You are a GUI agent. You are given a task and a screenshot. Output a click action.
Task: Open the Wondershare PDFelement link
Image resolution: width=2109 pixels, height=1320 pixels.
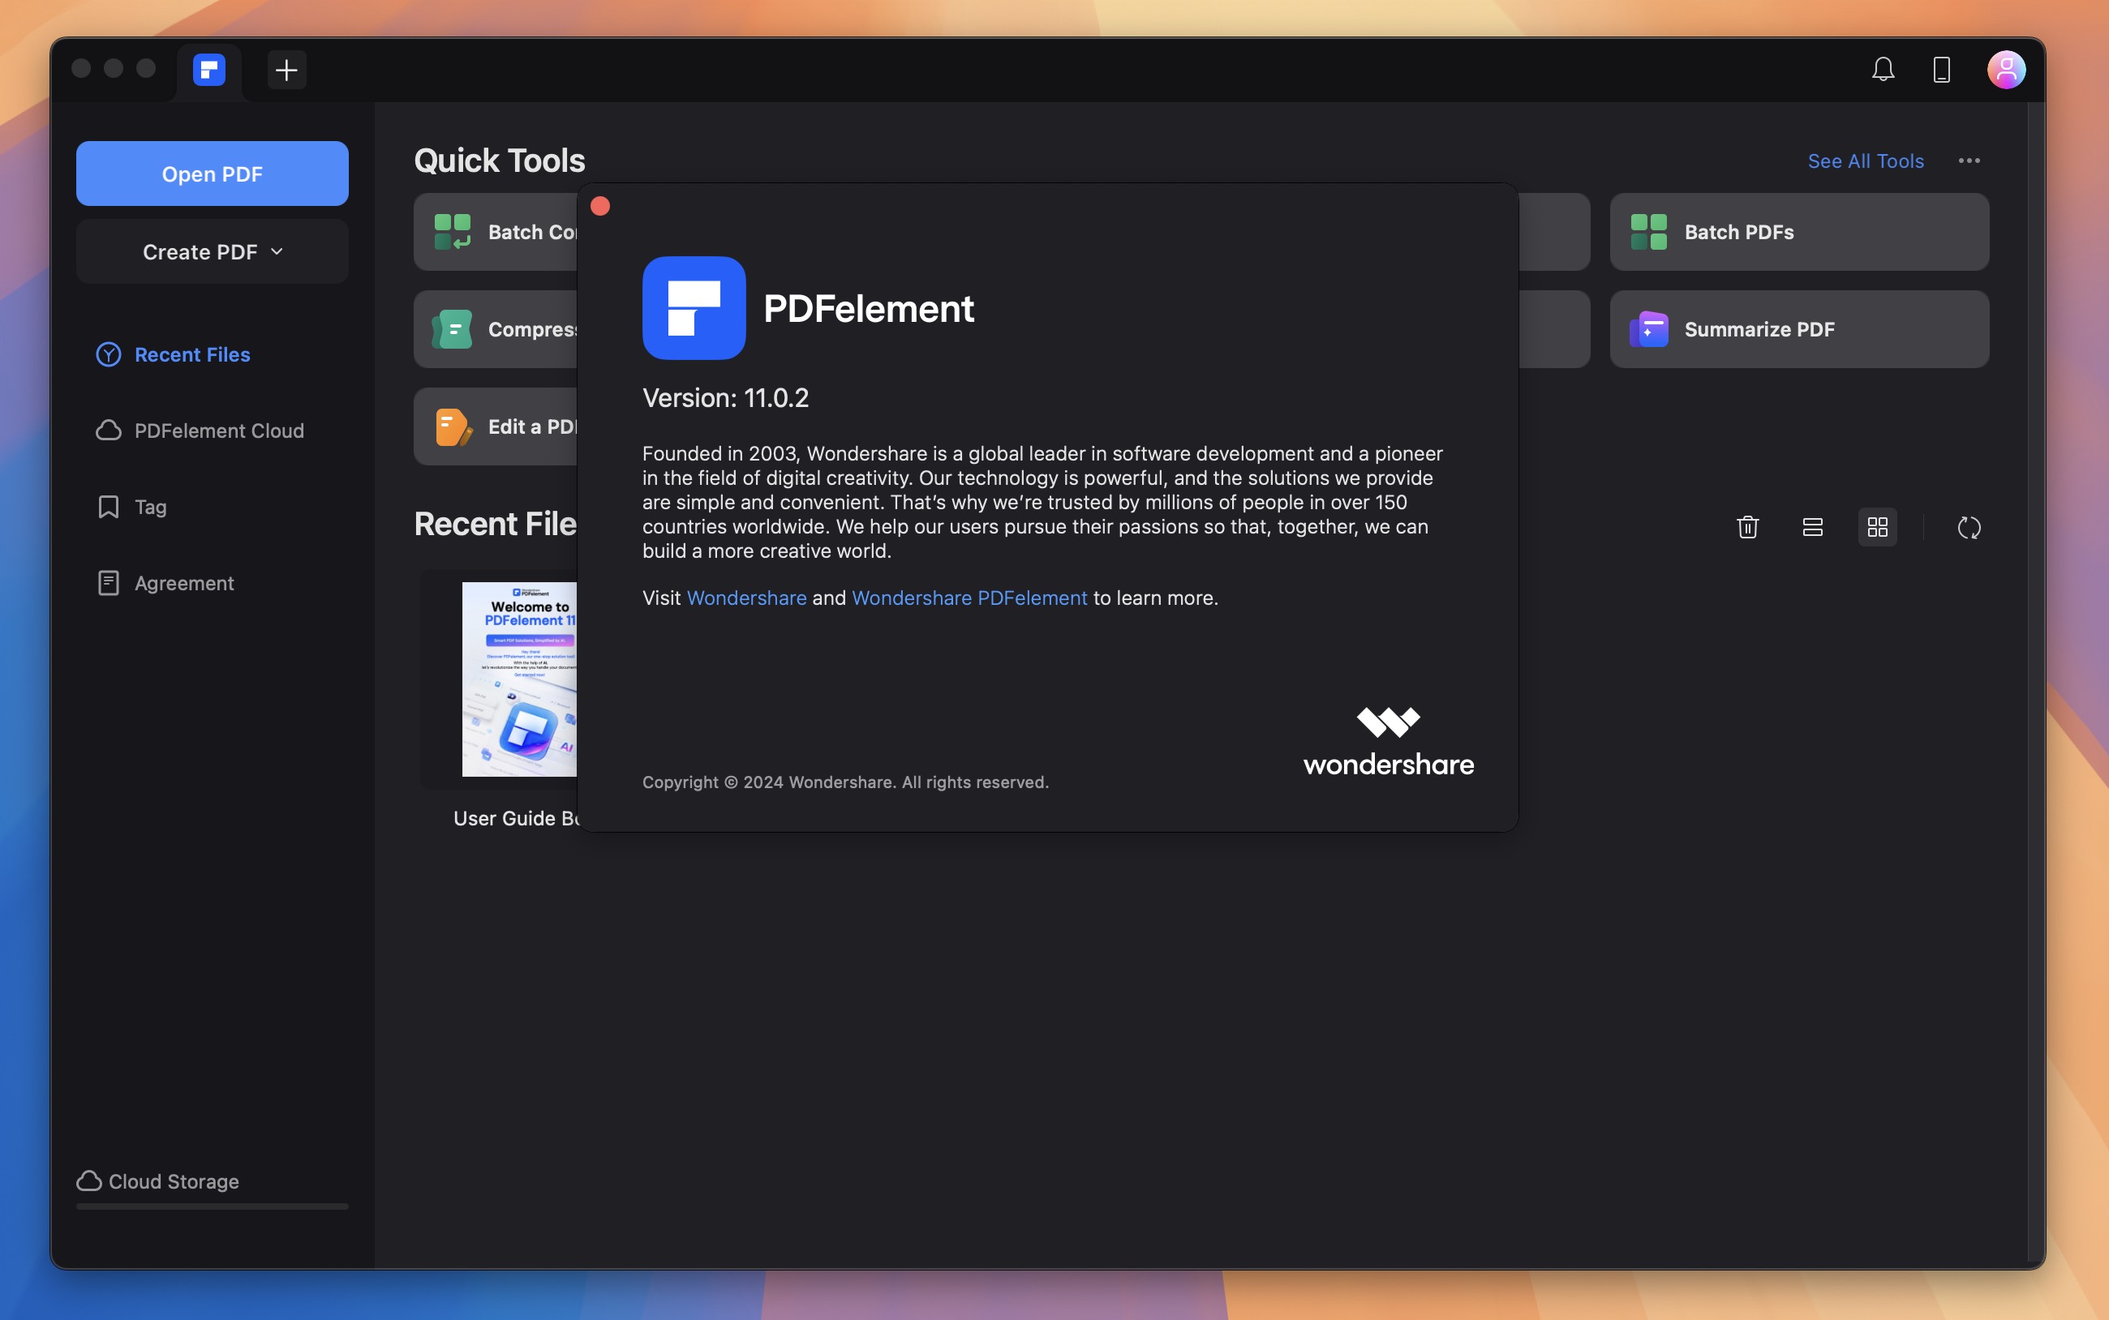[969, 598]
